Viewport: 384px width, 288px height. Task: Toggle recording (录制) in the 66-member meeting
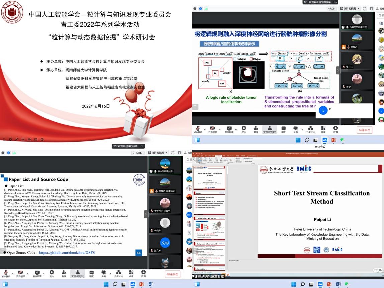coord(104,274)
